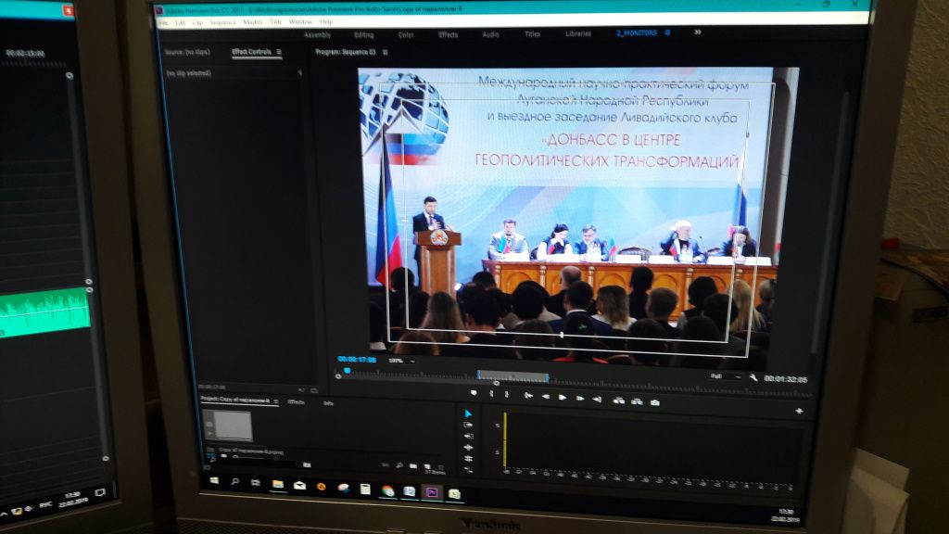
Task: Open the 2_MONITORS workspace menu icon
Action: pyautogui.click(x=667, y=32)
